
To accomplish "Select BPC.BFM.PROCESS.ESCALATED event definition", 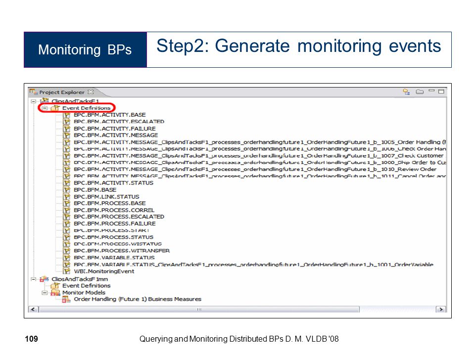I will pos(119,217).
